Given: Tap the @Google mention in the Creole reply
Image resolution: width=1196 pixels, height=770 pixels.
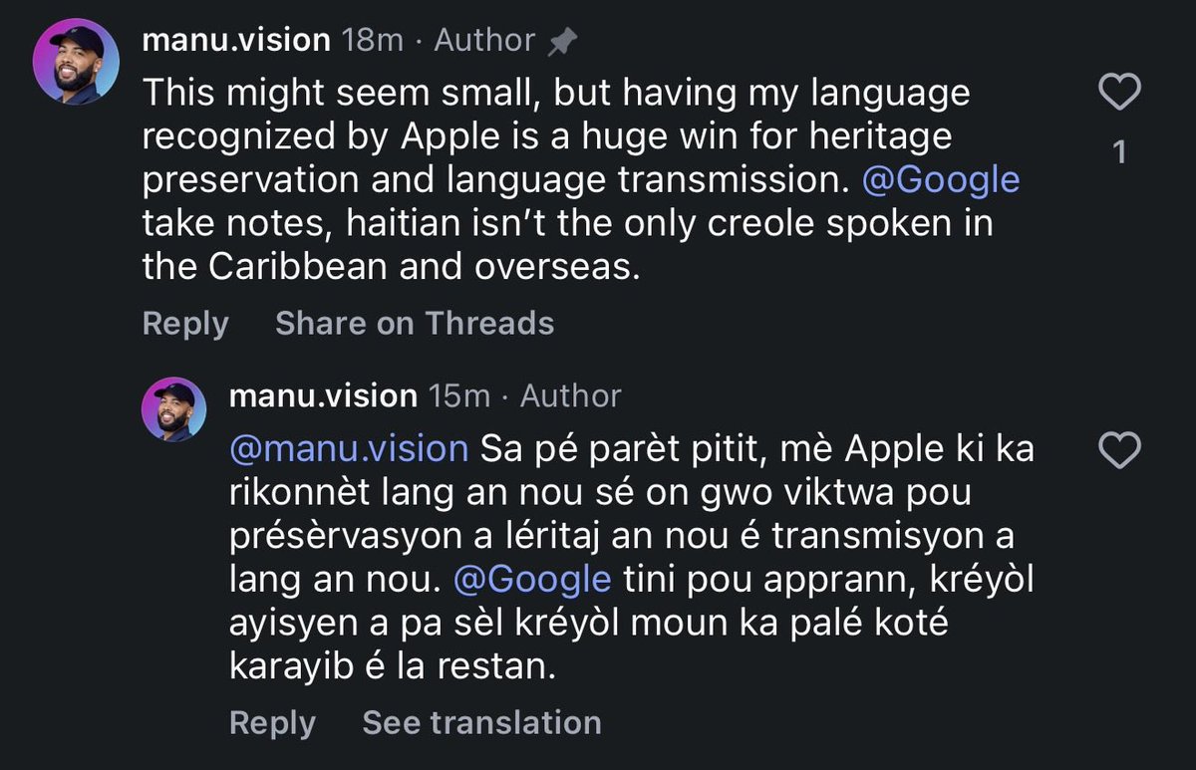Looking at the screenshot, I should 532,578.
